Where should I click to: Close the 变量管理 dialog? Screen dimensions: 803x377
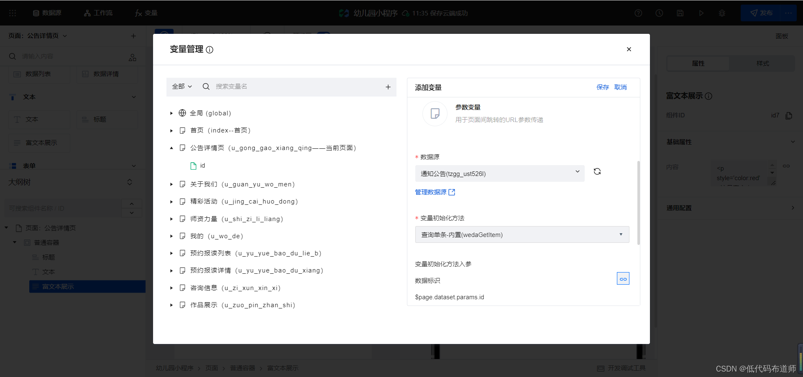click(x=629, y=49)
